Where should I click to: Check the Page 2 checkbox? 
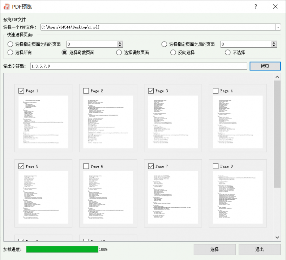coord(86,91)
